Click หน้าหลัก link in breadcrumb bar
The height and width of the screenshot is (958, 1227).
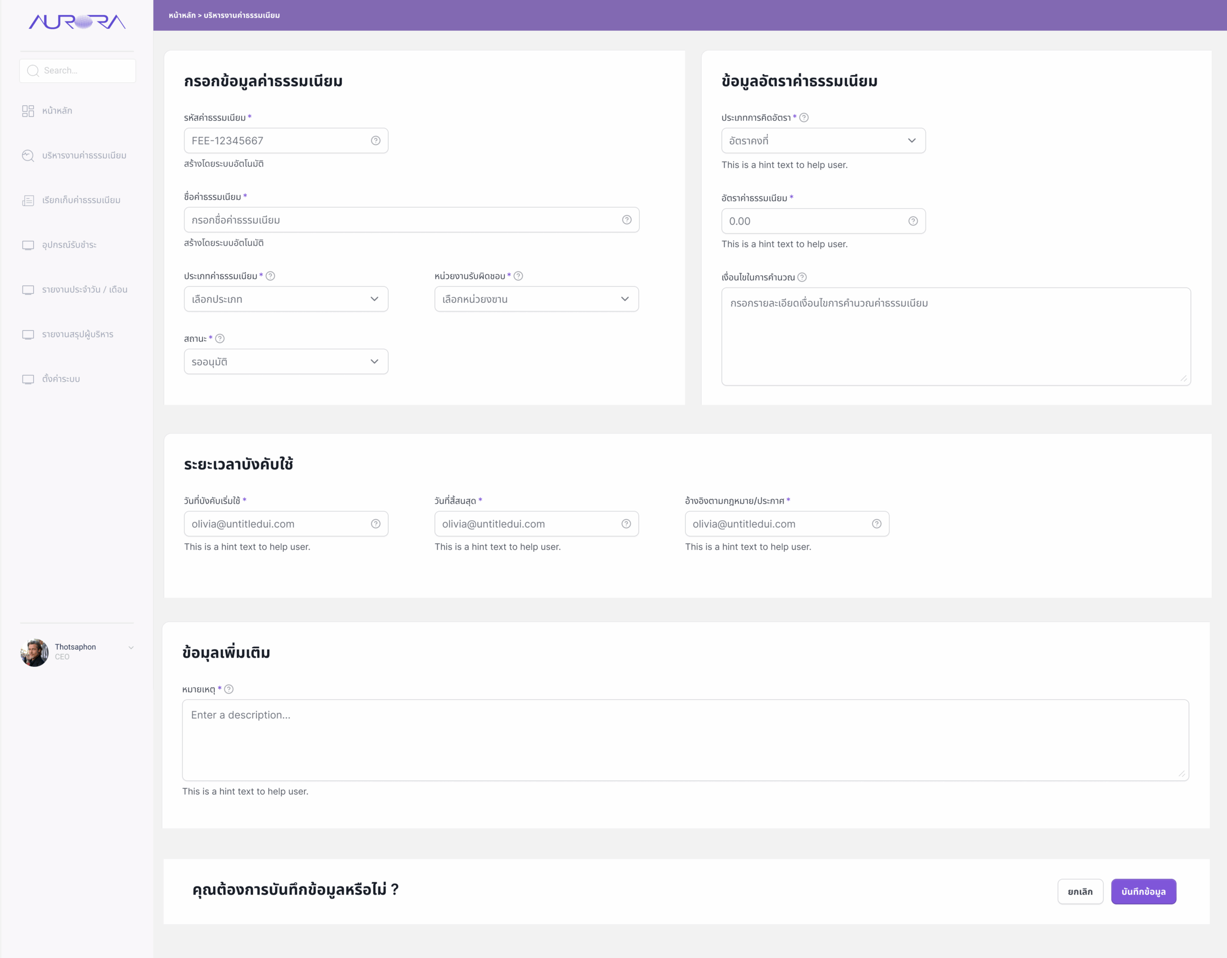pyautogui.click(x=182, y=15)
